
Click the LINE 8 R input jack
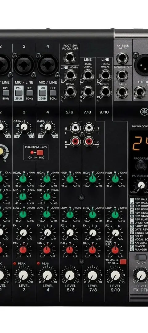pyautogui.click(x=88, y=92)
